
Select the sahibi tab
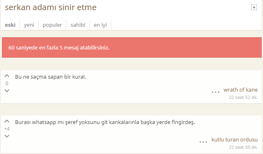tap(78, 25)
